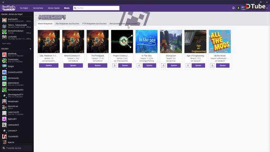Switch to Alle Modpakete durchsuchen tab
Image resolution: width=270 pixels, height=152 pixels.
67,24
